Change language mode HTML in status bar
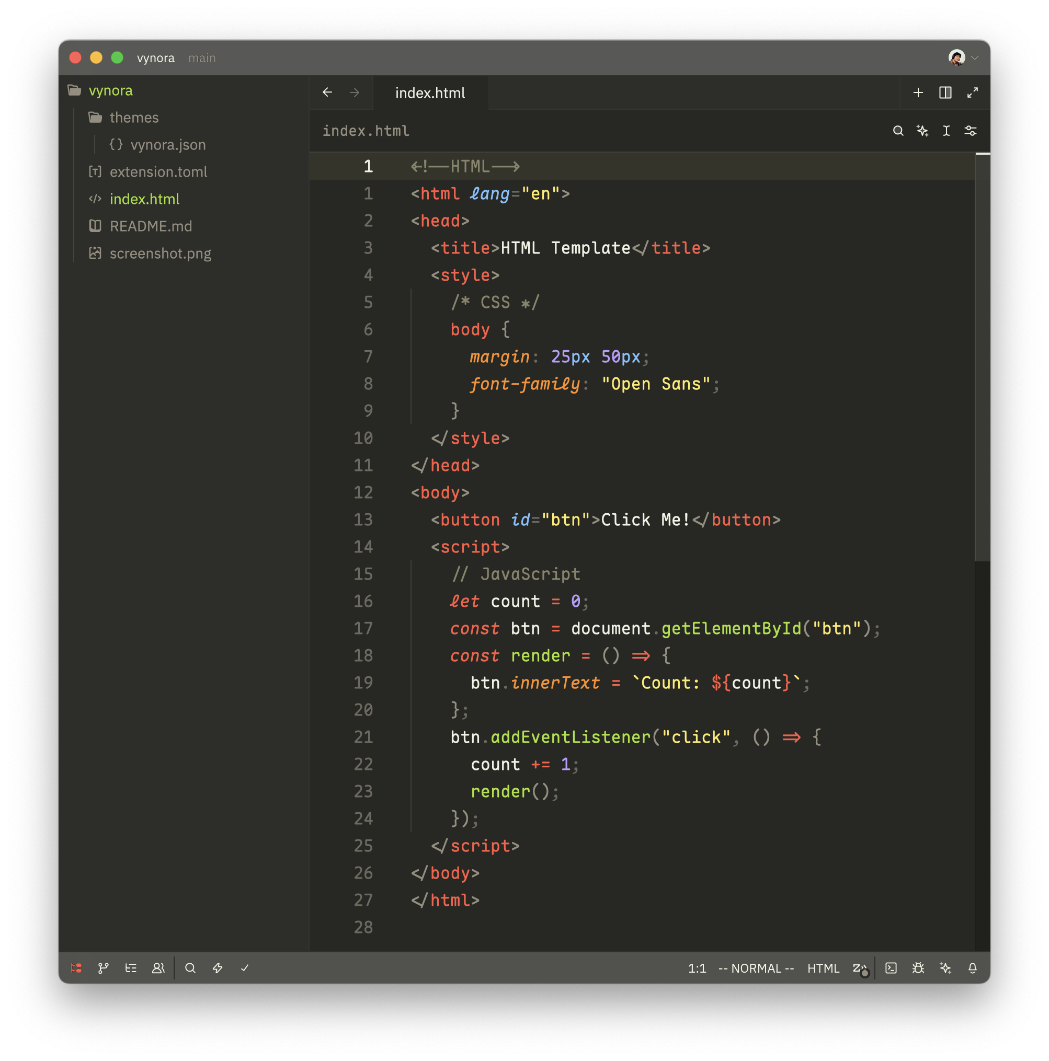The width and height of the screenshot is (1049, 1061). tap(823, 968)
